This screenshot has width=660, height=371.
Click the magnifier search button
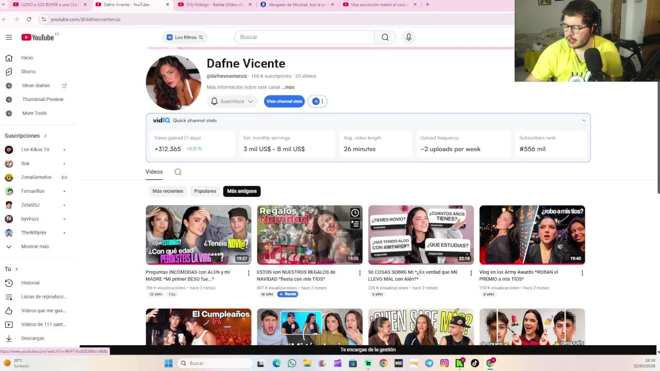pyautogui.click(x=385, y=37)
